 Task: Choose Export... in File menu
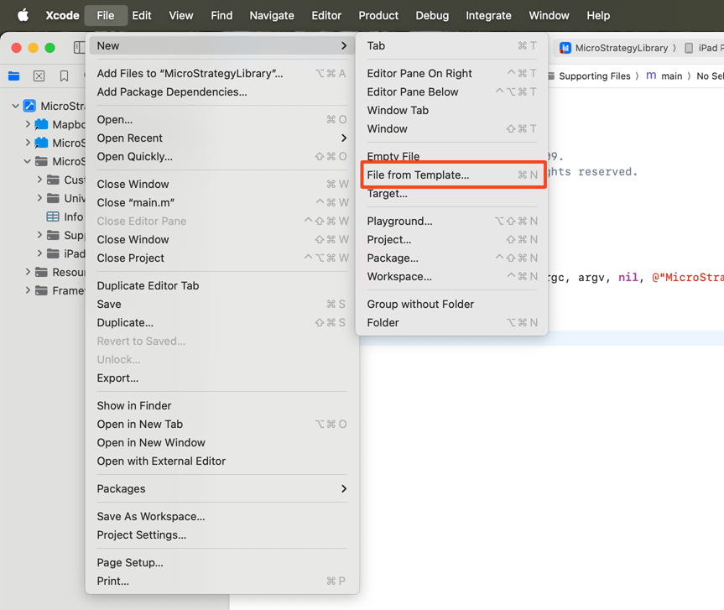(221, 378)
